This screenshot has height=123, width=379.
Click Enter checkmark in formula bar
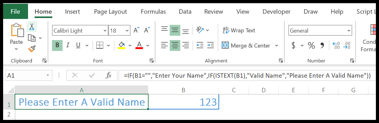92,75
